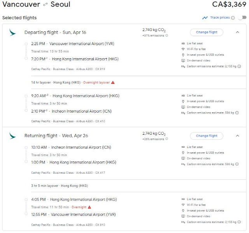This screenshot has height=233, width=249.
Task: Click the in-seat power plug icon for CX 810
Action: [183, 210]
